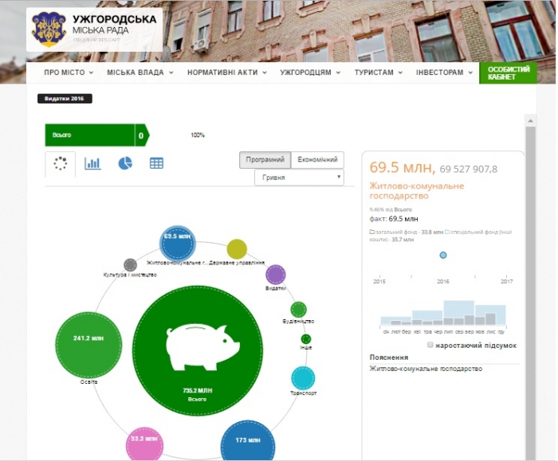Click the Пояснення section heading
The width and height of the screenshot is (558, 461).
pos(389,357)
